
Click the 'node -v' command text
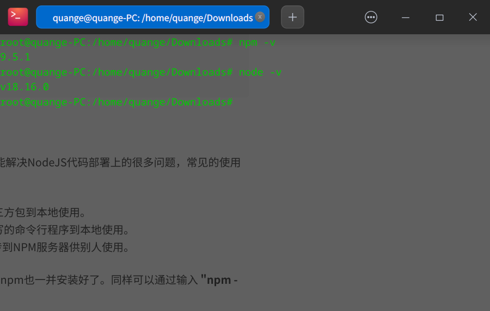coord(260,72)
